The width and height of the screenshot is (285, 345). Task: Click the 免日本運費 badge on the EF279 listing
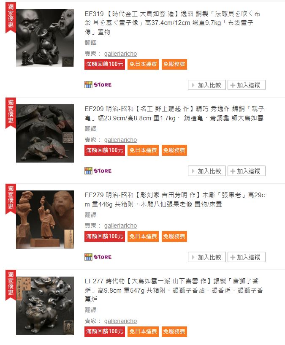pyautogui.click(x=143, y=236)
